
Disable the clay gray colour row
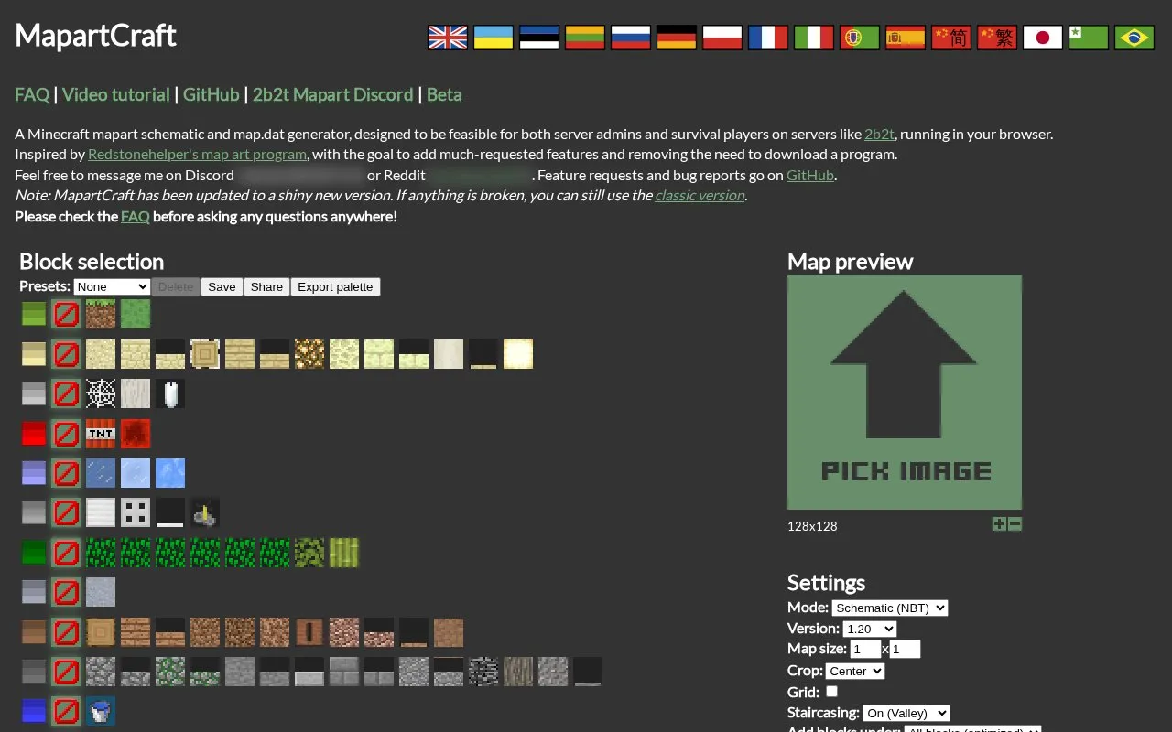tap(66, 592)
